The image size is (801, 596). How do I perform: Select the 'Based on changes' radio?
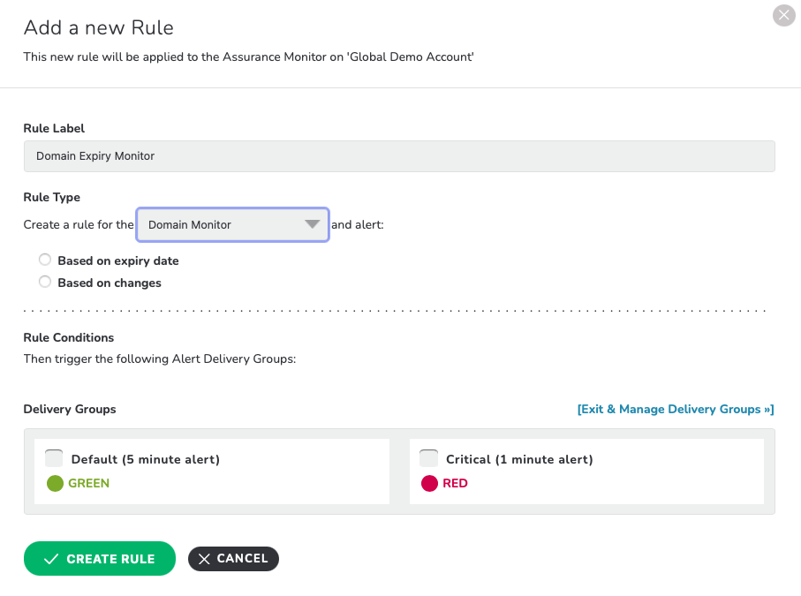click(x=45, y=282)
